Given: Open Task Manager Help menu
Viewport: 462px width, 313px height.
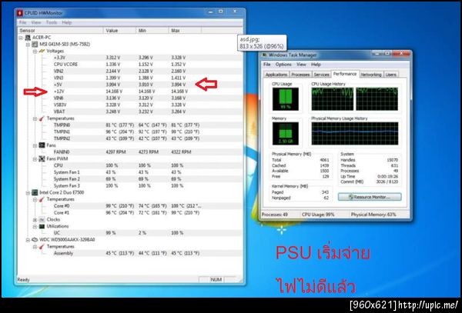Looking at the screenshot, I should click(316, 65).
